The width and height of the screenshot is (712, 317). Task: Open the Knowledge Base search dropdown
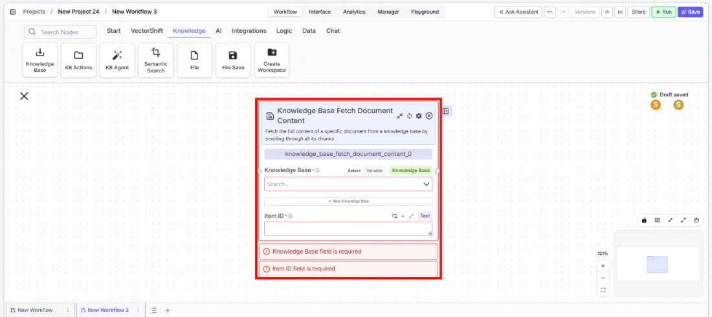[x=348, y=184]
